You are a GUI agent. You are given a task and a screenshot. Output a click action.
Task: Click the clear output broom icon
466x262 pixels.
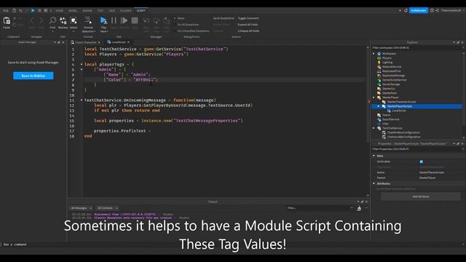click(x=359, y=209)
